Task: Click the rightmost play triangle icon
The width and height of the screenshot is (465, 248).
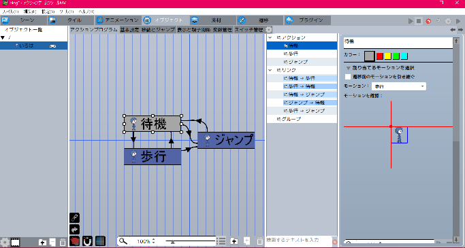Action: click(x=458, y=21)
